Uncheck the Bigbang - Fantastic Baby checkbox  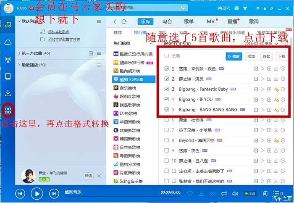167,89
